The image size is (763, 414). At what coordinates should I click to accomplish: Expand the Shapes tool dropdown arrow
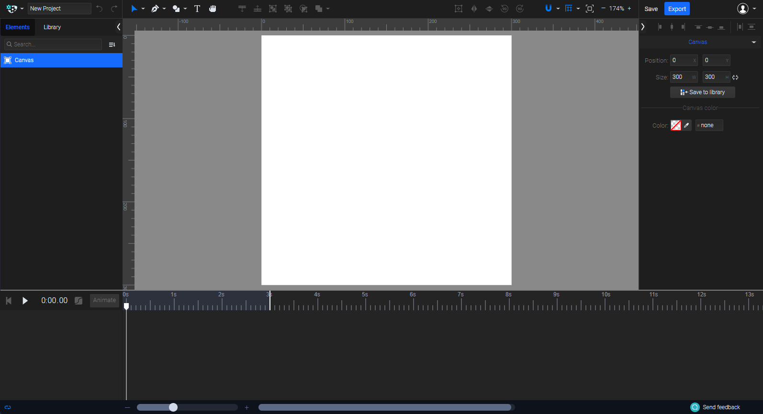click(185, 9)
